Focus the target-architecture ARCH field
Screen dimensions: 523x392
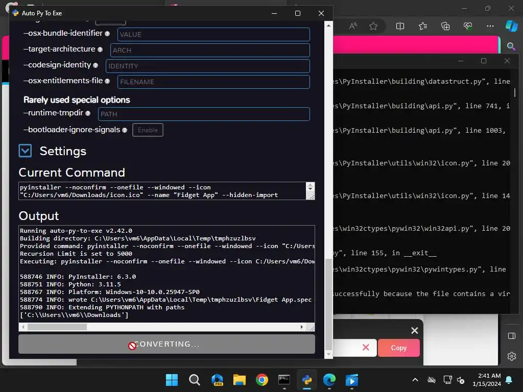tap(210, 51)
